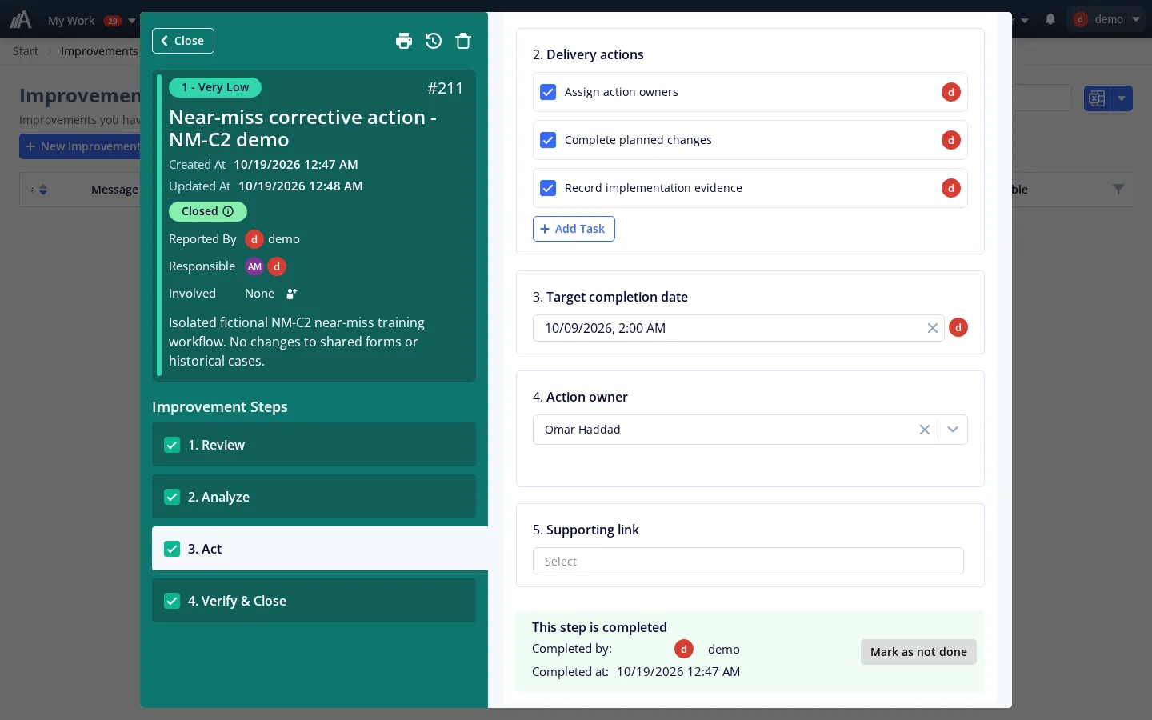1152x720 pixels.
Task: Open the 1. Review step
Action: click(x=314, y=445)
